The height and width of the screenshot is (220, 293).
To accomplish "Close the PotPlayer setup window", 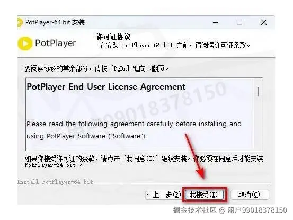I will 264,22.
